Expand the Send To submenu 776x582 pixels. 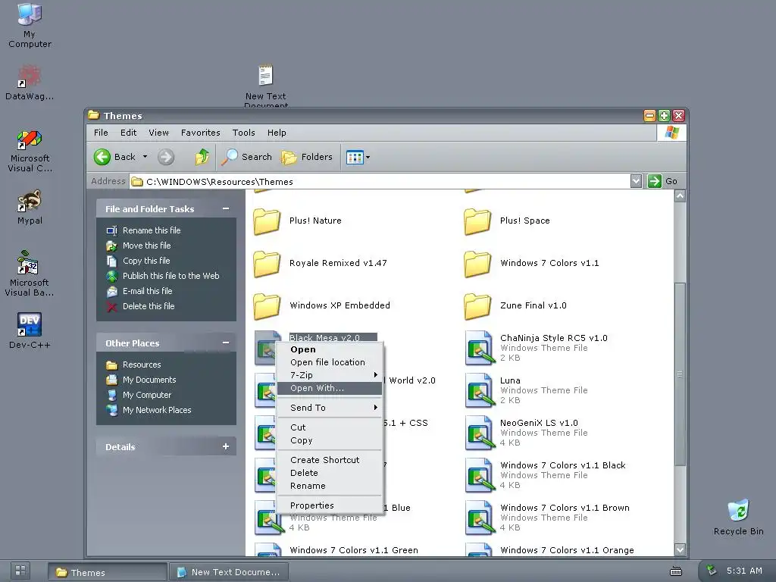click(x=330, y=408)
